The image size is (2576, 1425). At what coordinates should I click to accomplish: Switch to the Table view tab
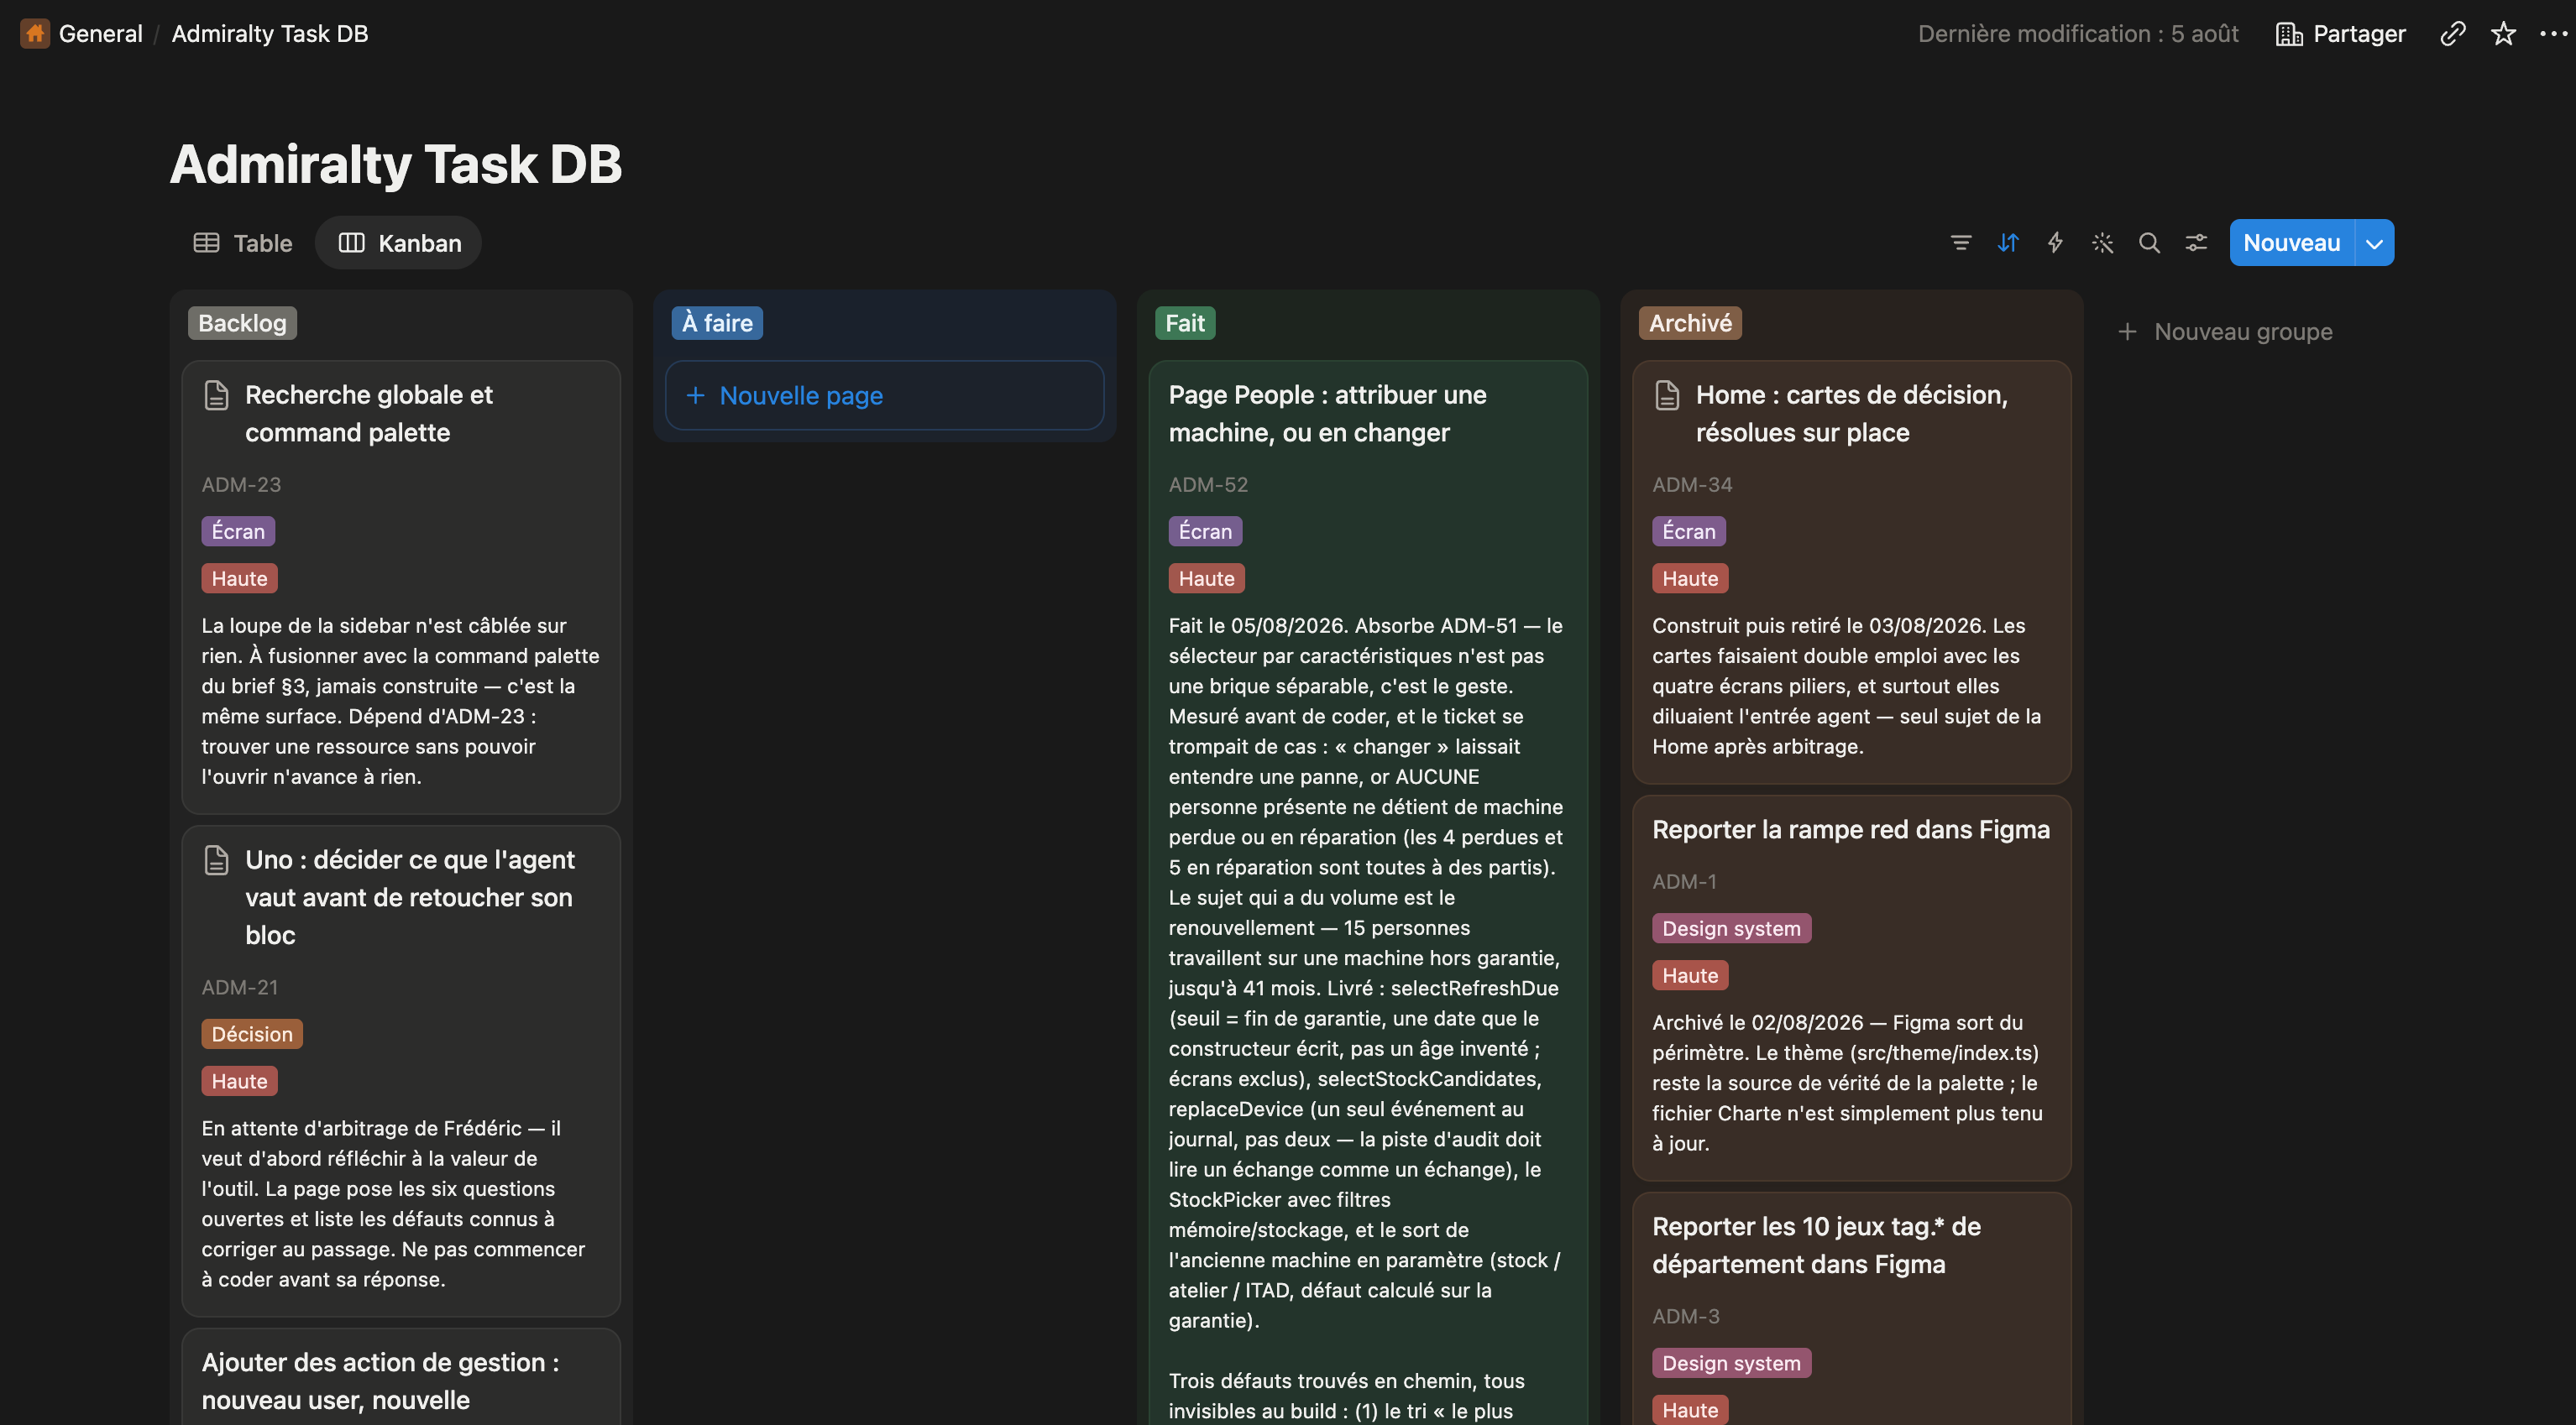pyautogui.click(x=243, y=243)
